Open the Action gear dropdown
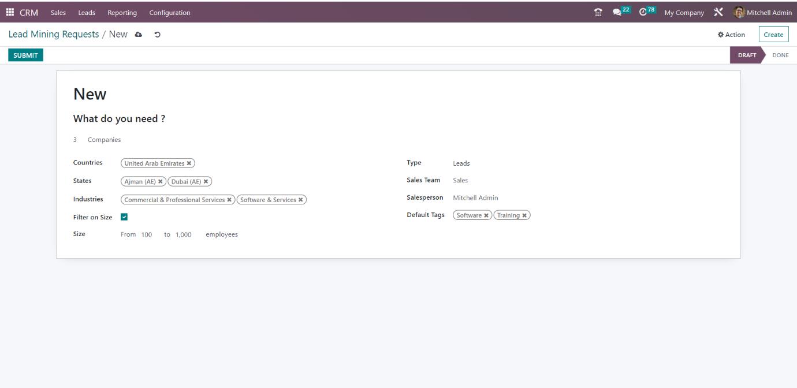 click(x=731, y=35)
